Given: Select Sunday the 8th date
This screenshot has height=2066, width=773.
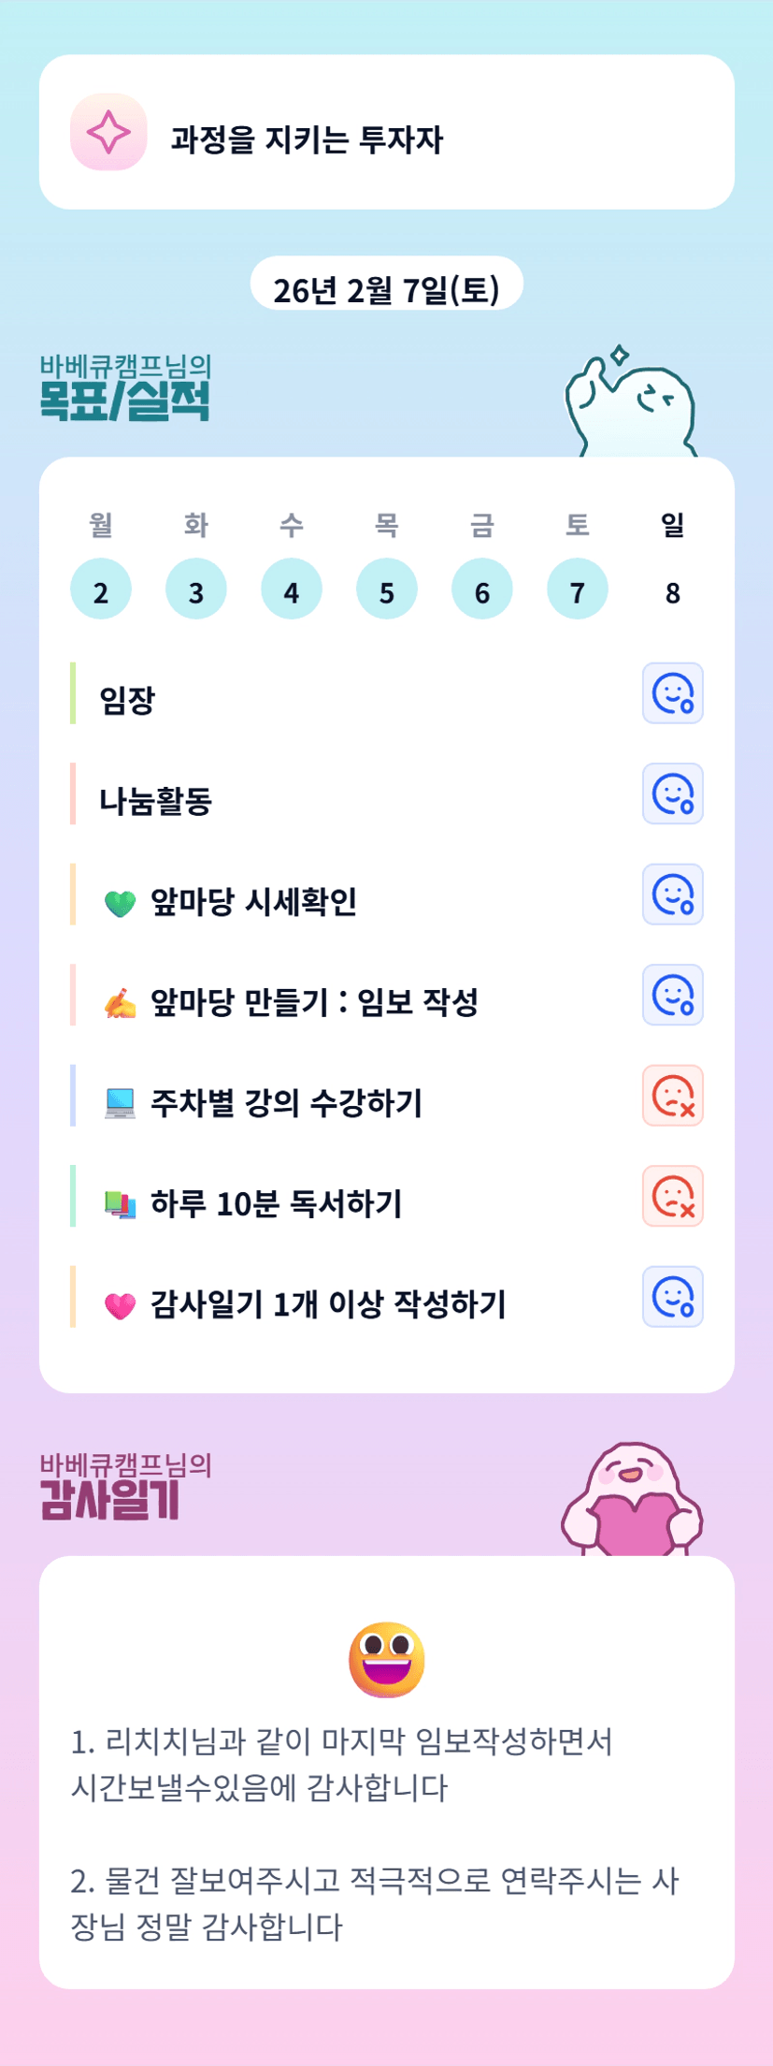Looking at the screenshot, I should tap(673, 591).
